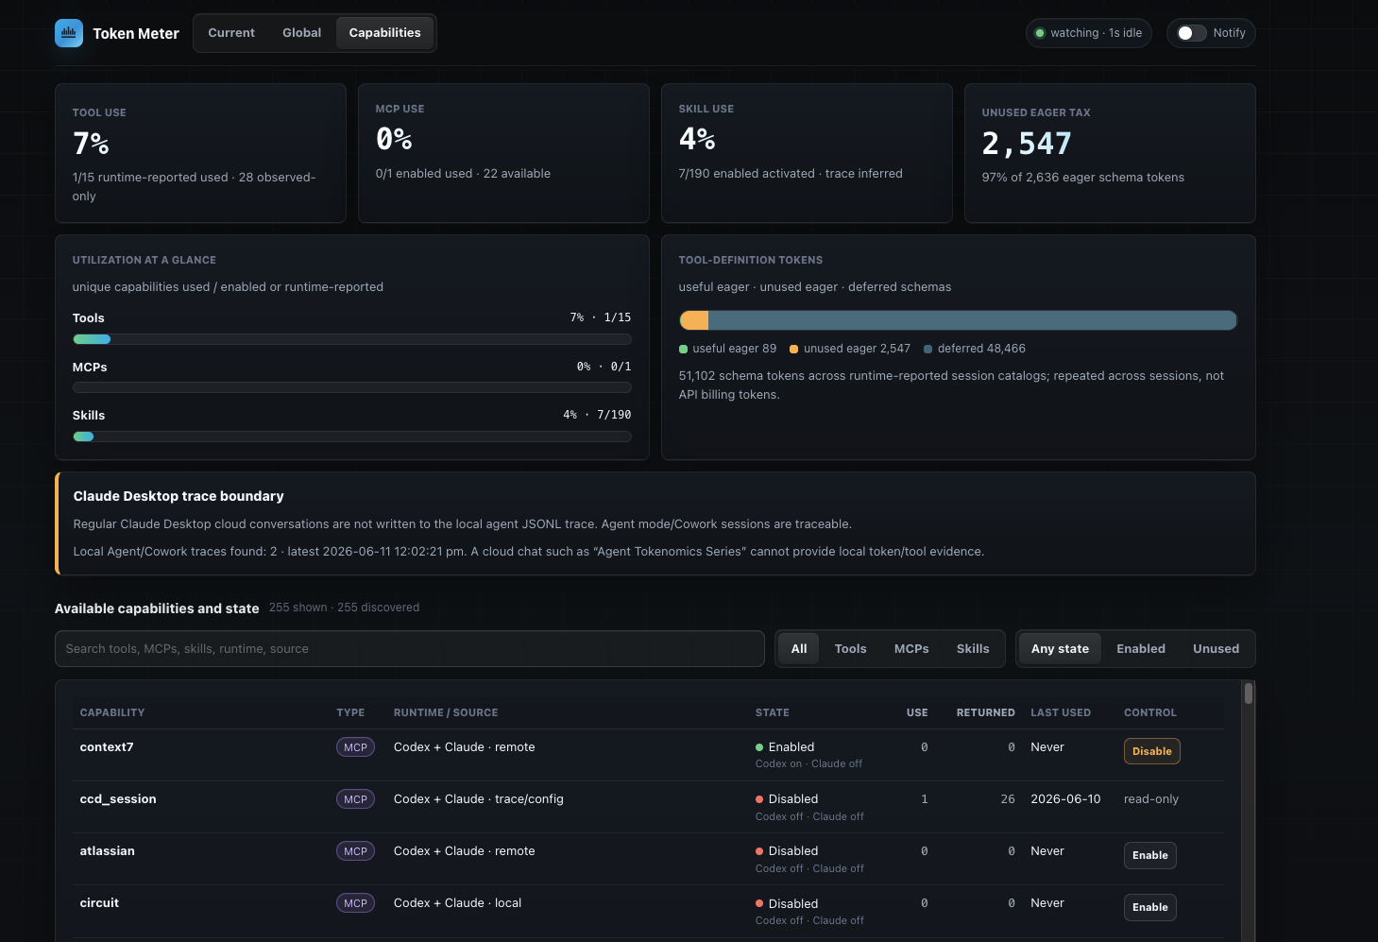The height and width of the screenshot is (942, 1378).
Task: Click the Codex + Claude local source
Action: pos(457,902)
